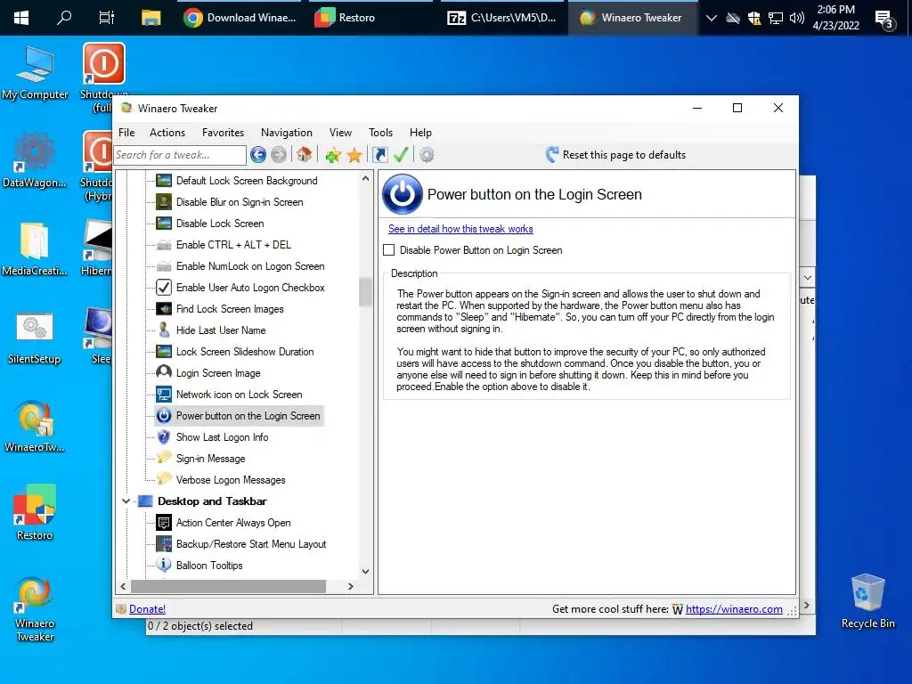Open the My Computer desktop icon
Screen dimensions: 912x684
35,72
